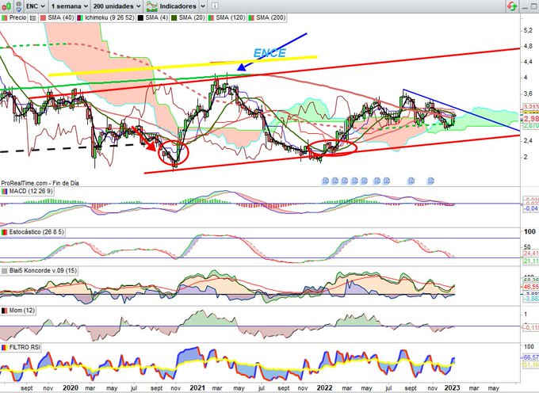Screen dimensions: 539x393
Task: Click the 24,41 stochastic value tag
Action: (531, 254)
